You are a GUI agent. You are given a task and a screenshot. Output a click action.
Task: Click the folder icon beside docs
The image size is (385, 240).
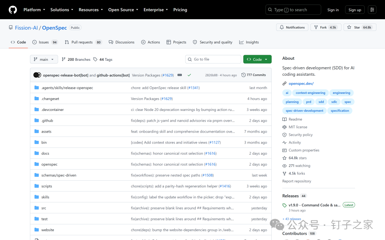point(37,153)
